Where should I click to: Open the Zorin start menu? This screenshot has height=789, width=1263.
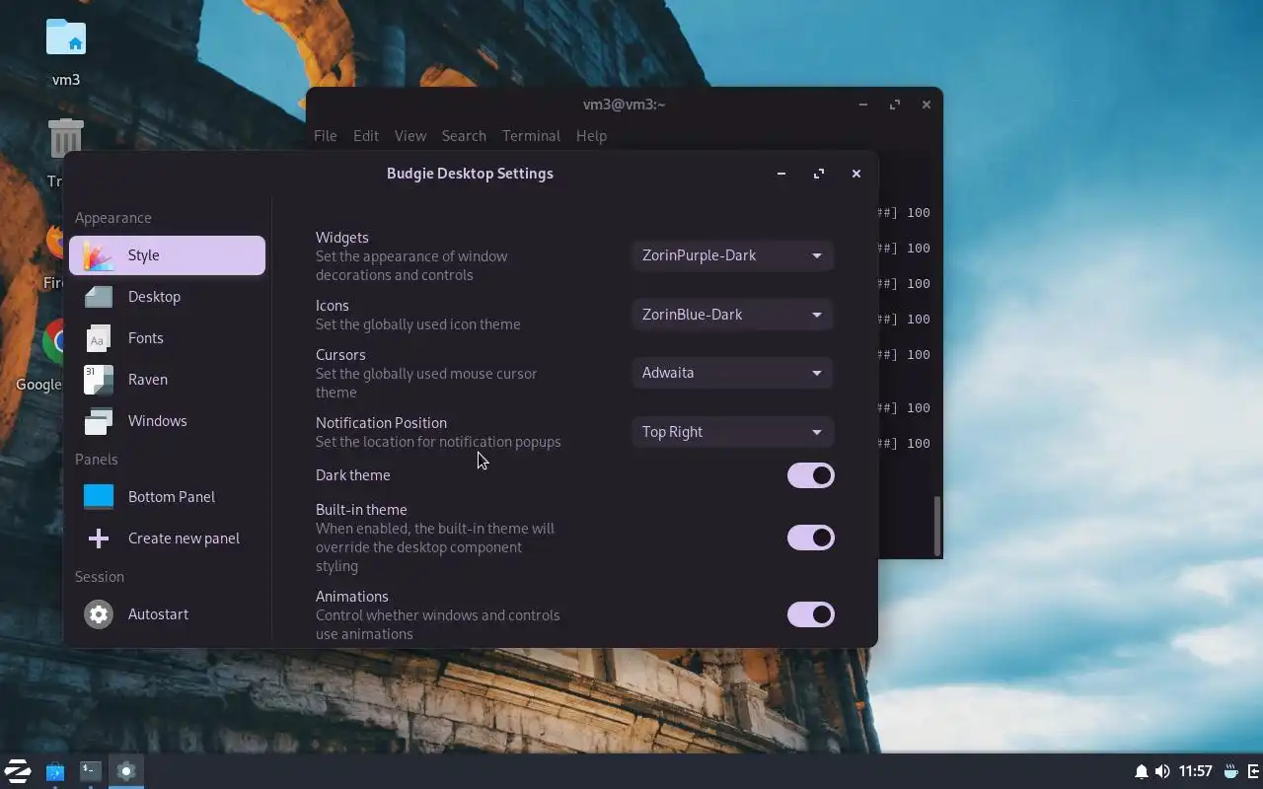pos(18,771)
